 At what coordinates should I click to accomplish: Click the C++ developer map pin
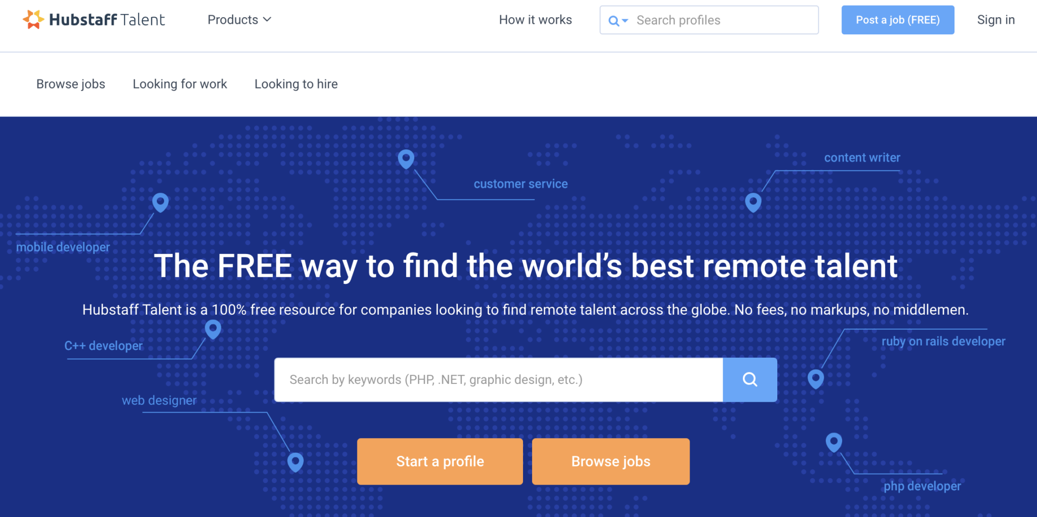[x=213, y=329]
